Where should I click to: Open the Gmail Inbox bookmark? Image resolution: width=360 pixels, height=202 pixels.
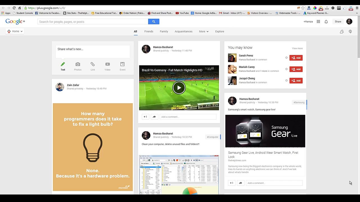[x=232, y=13]
